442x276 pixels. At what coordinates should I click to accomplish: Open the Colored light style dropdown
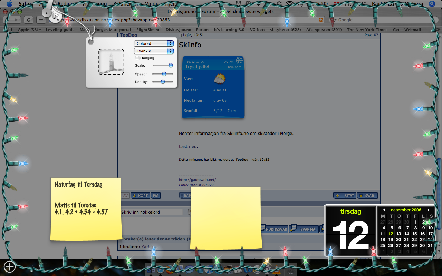[154, 43]
